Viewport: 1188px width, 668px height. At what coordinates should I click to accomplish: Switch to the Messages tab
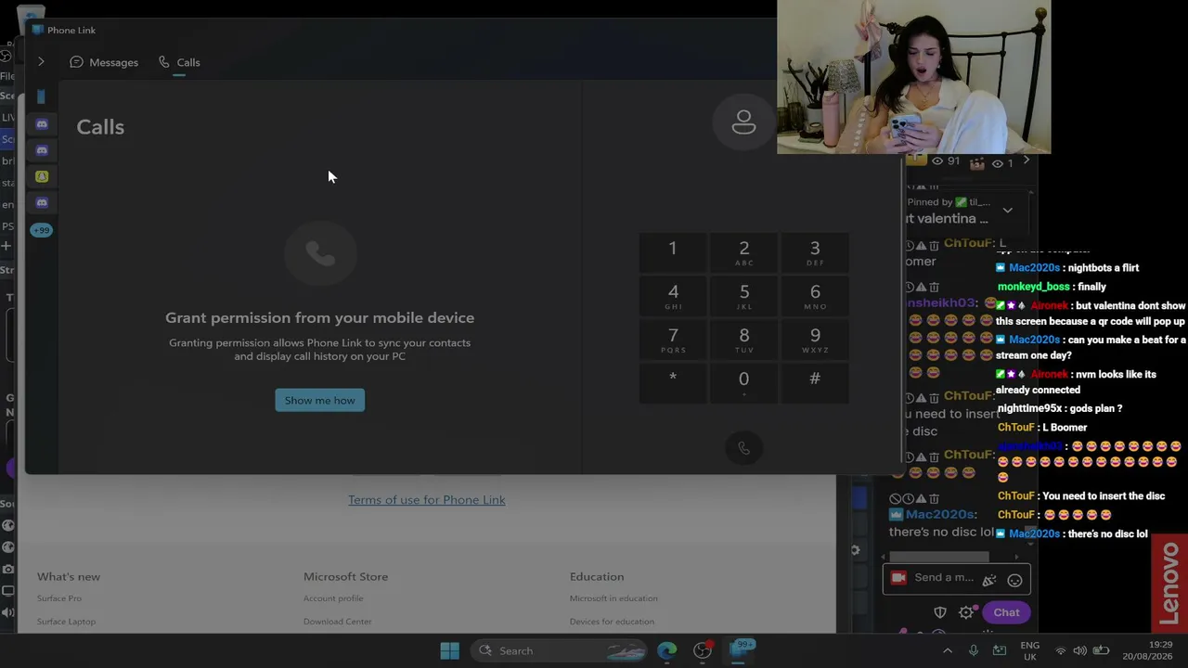(x=104, y=62)
